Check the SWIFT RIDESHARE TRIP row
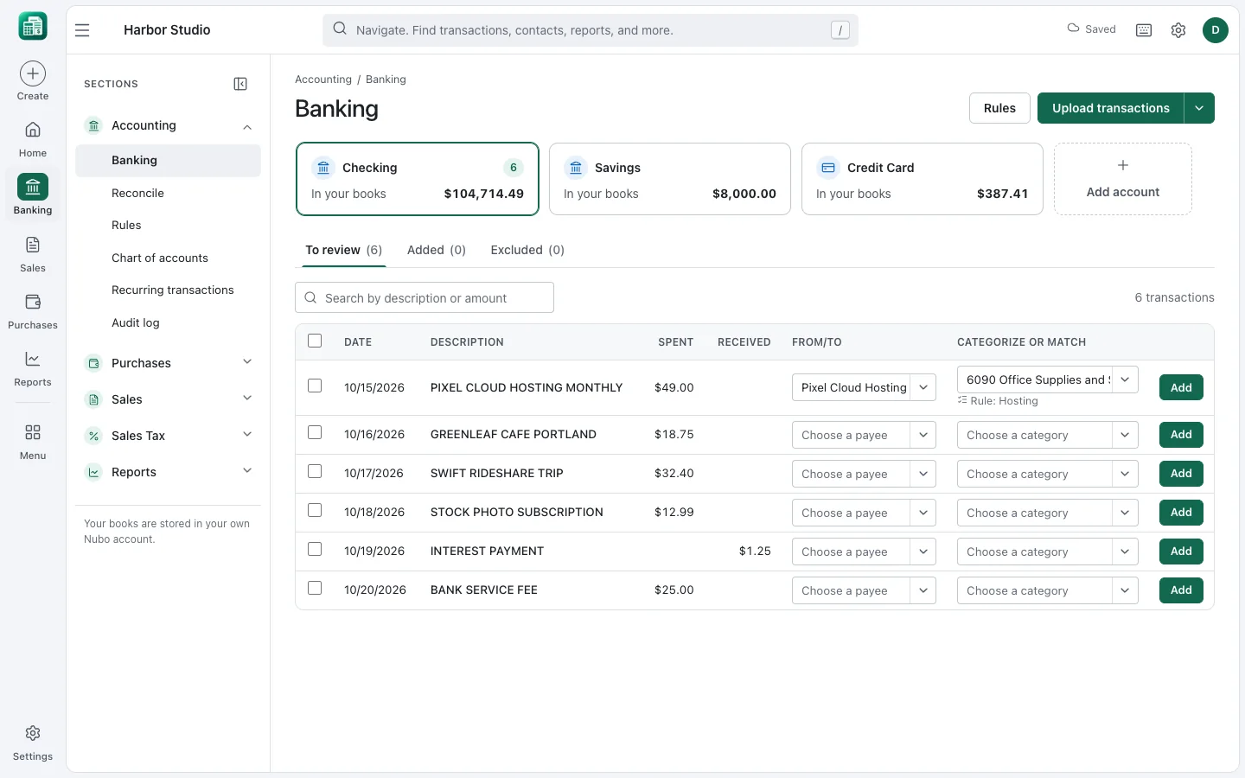 click(x=315, y=471)
